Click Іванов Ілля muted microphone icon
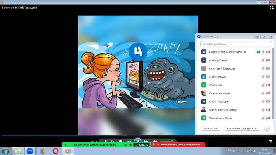The width and height of the screenshot is (276, 155). (263, 85)
